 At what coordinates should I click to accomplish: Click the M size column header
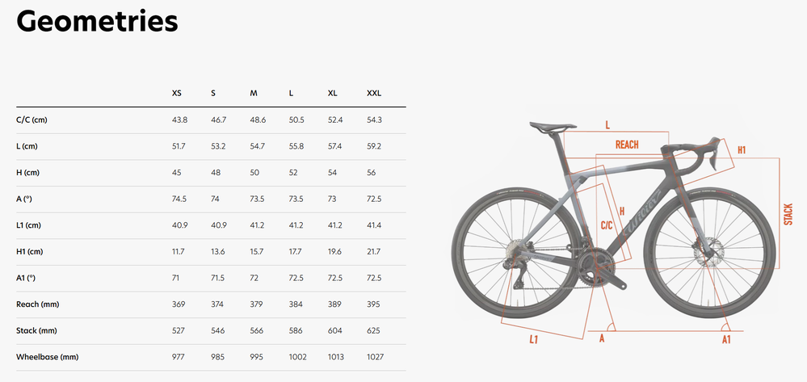tap(254, 94)
